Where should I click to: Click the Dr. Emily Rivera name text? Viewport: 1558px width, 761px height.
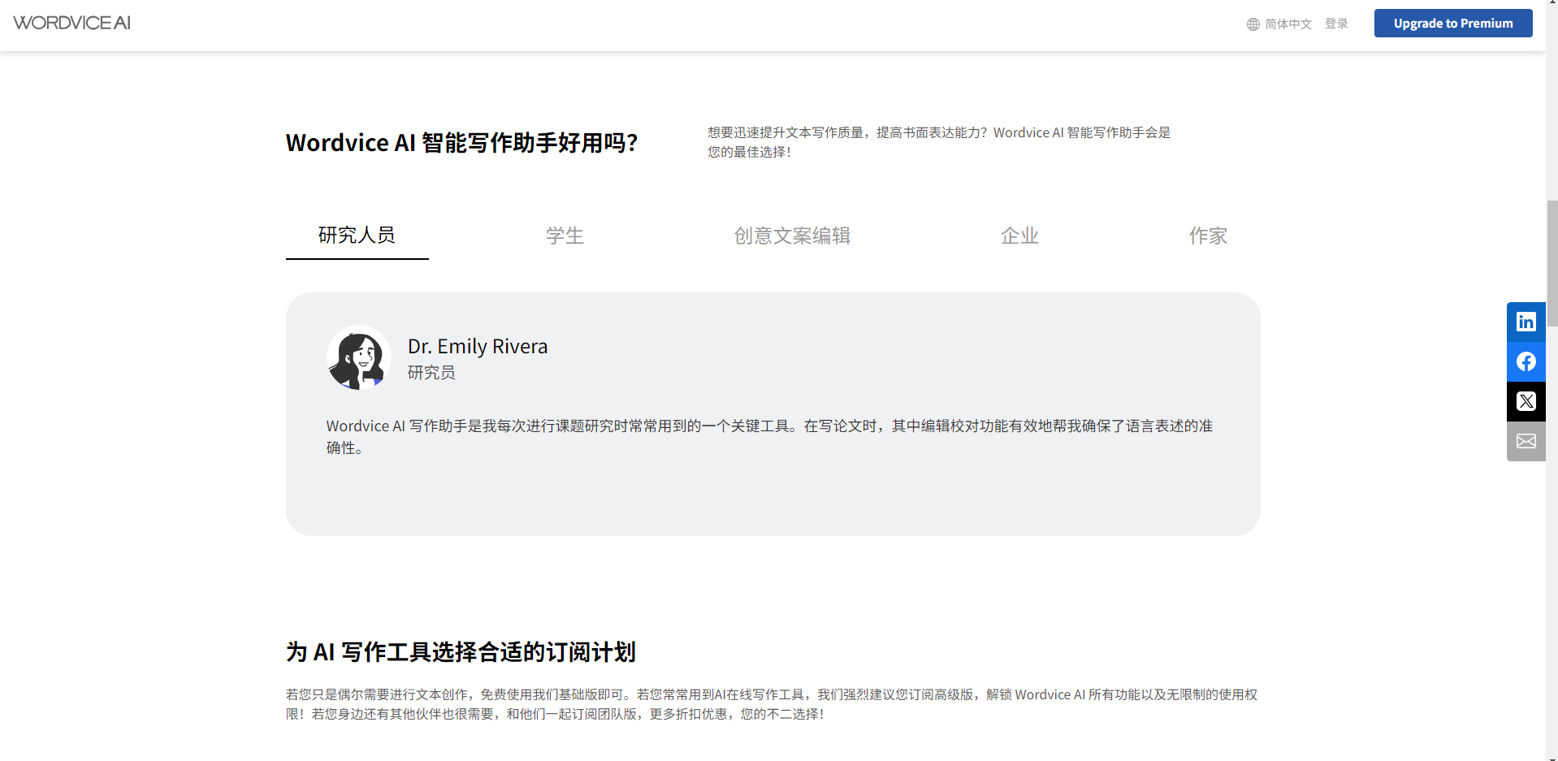coord(478,347)
